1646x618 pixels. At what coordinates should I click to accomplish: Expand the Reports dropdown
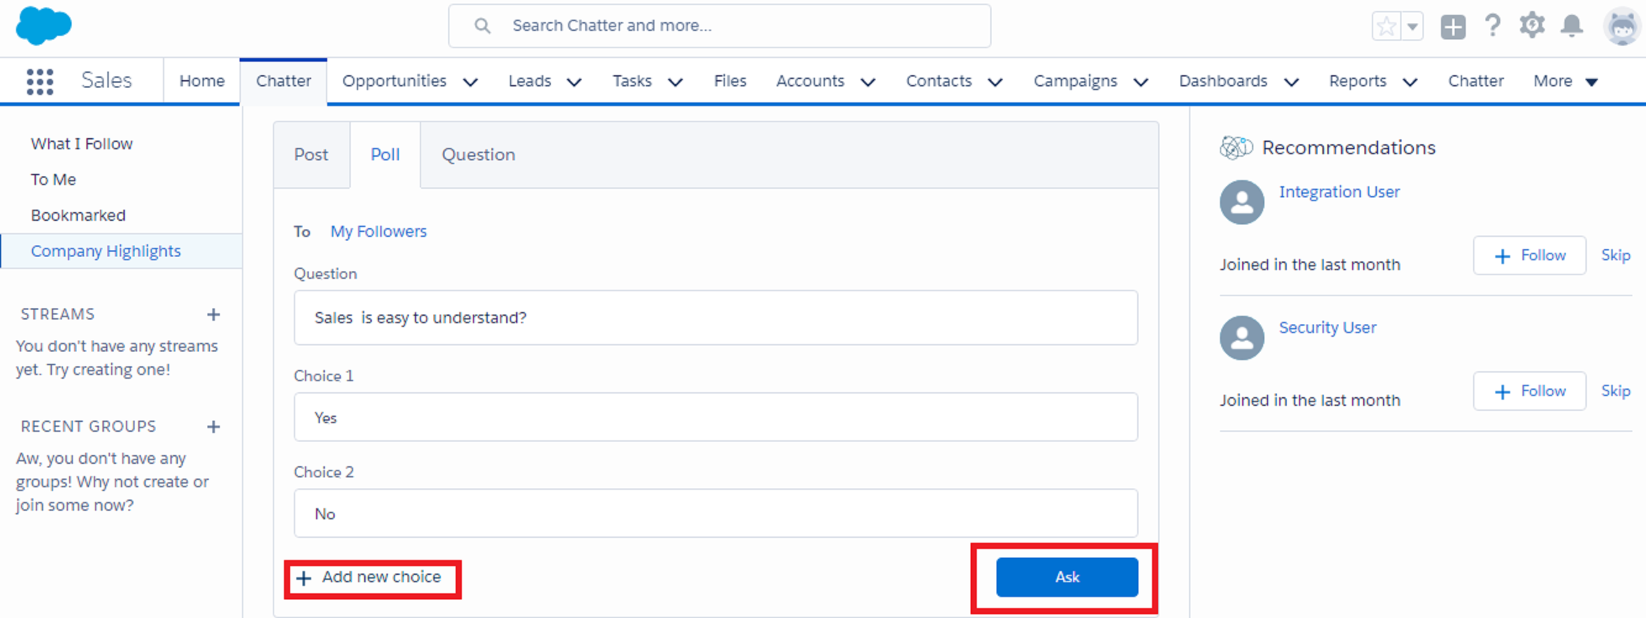tap(1411, 81)
